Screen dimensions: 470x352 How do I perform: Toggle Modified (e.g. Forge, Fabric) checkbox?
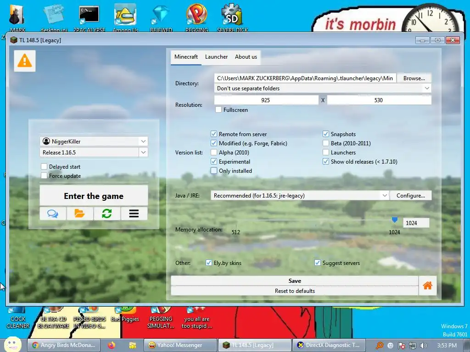point(214,143)
